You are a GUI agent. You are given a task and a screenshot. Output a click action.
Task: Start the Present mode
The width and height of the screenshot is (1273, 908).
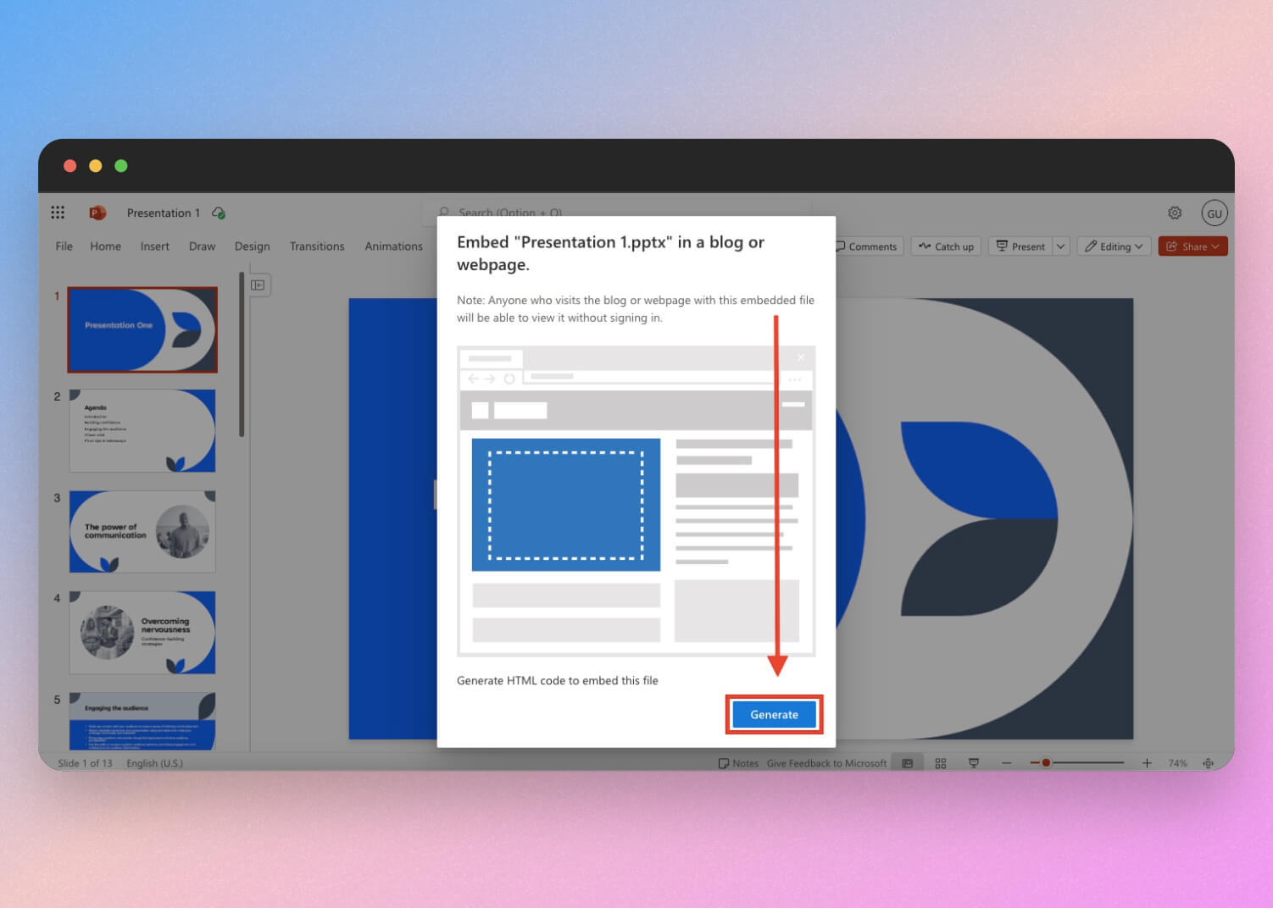[1021, 246]
